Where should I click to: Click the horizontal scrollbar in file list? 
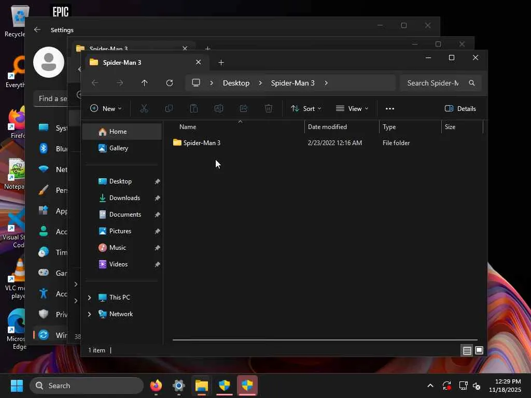(x=325, y=339)
